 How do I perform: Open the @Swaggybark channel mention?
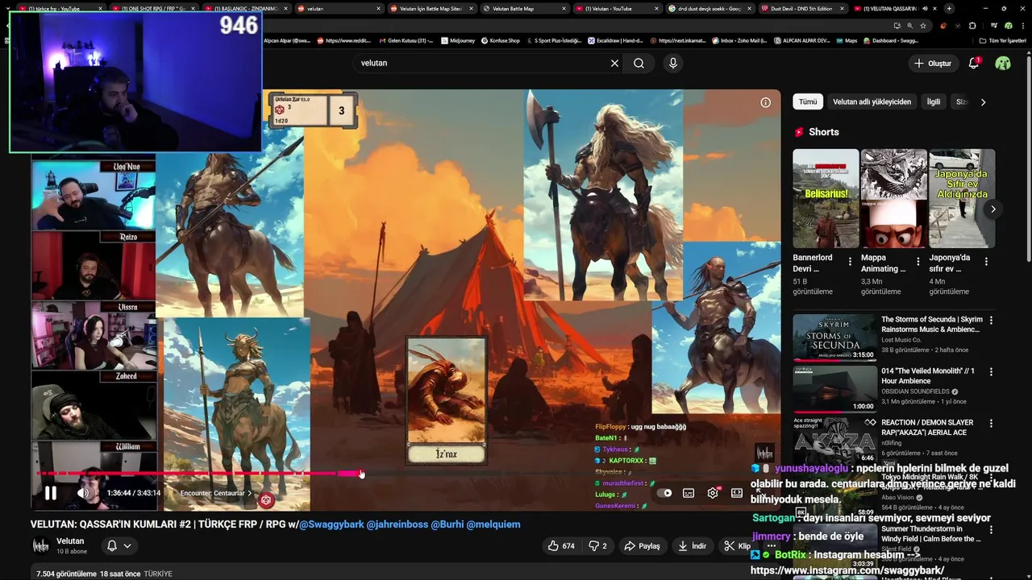tap(331, 524)
